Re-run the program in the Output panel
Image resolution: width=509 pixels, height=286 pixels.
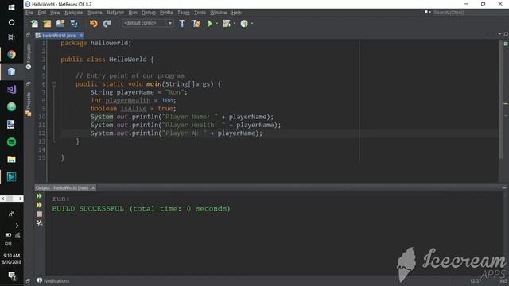click(x=39, y=196)
